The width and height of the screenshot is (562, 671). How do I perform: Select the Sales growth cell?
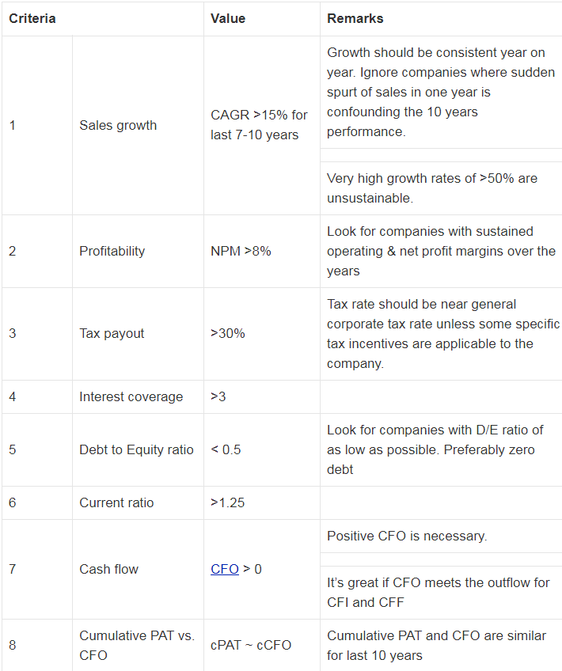[118, 125]
